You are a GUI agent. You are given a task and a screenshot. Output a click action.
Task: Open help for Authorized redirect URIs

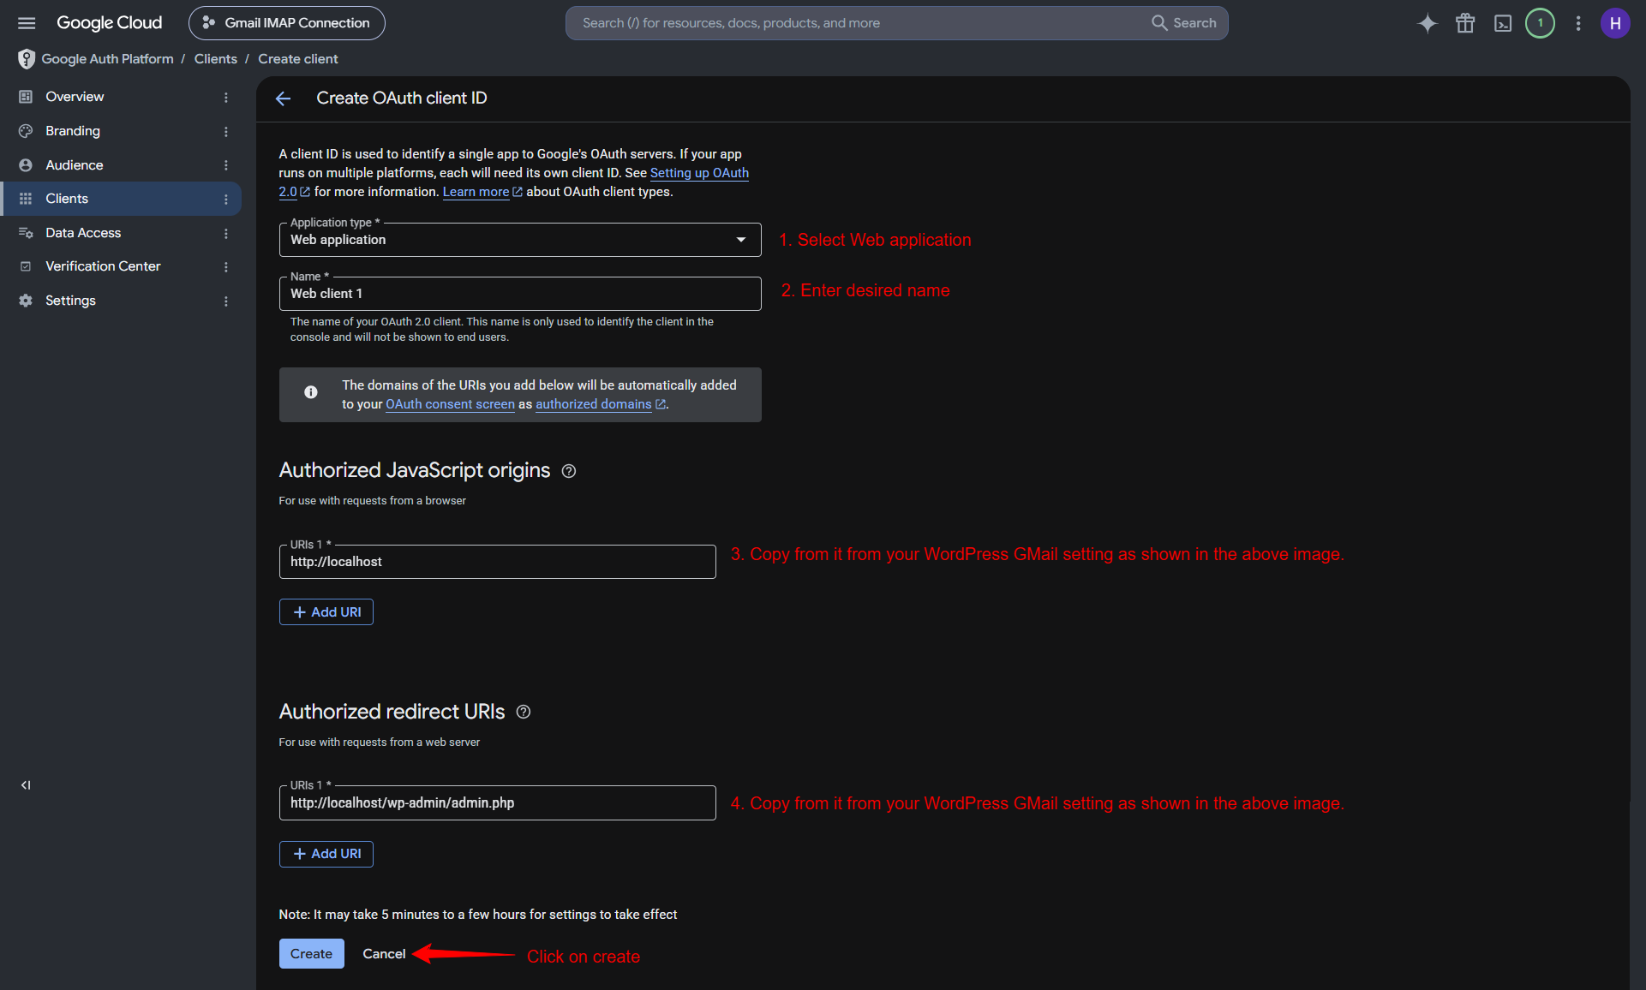coord(524,712)
